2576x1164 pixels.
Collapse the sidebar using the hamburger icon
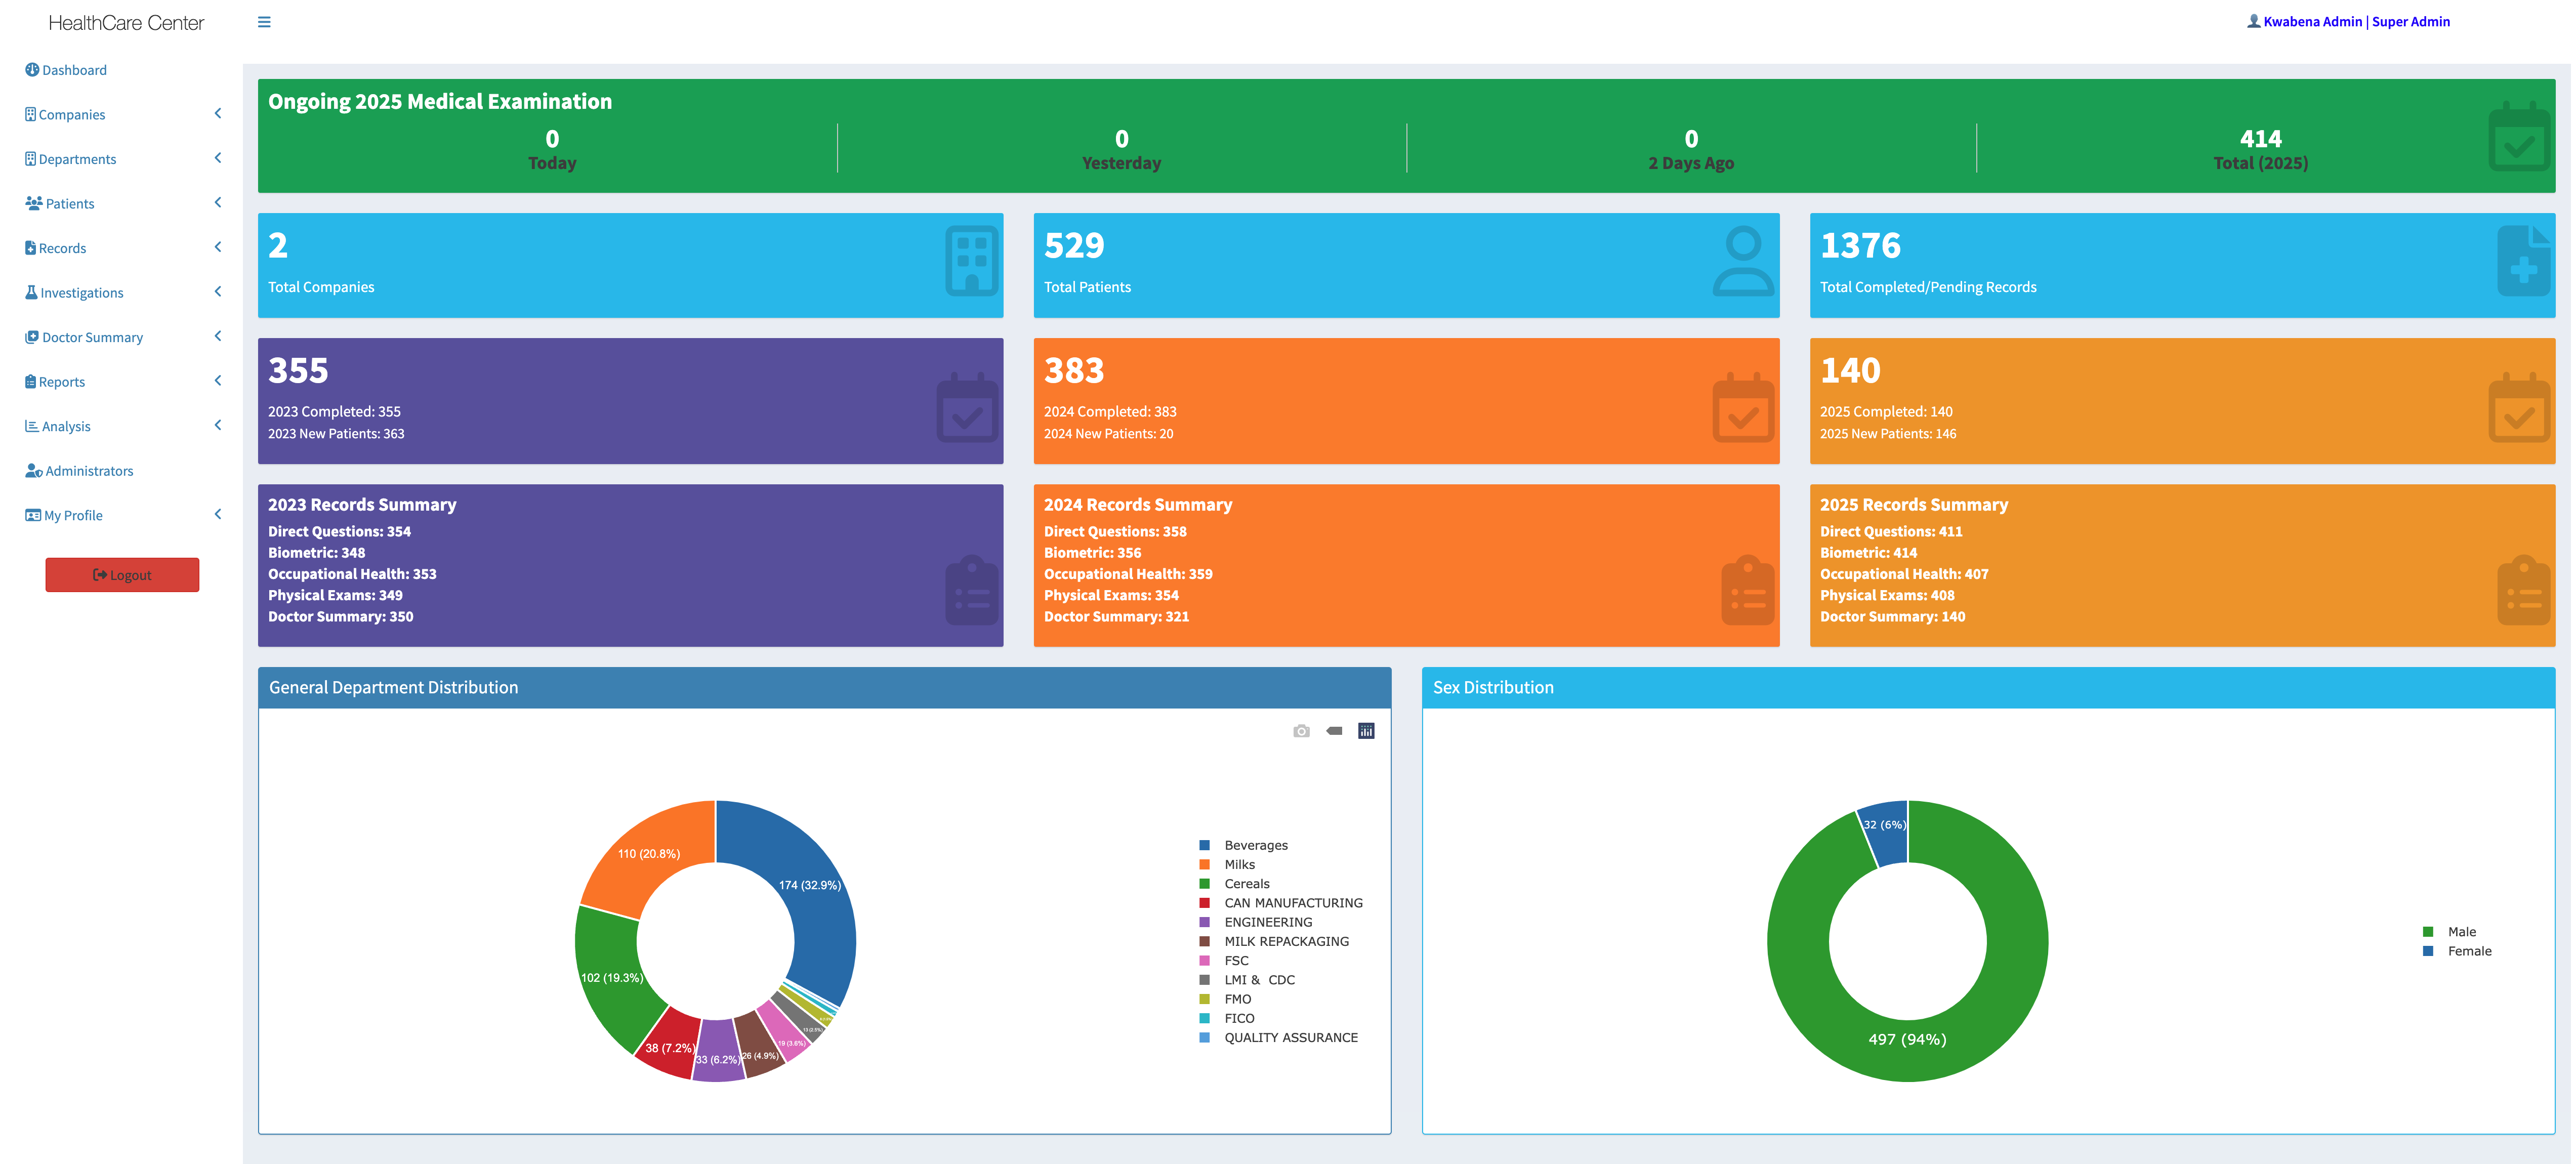pyautogui.click(x=264, y=21)
